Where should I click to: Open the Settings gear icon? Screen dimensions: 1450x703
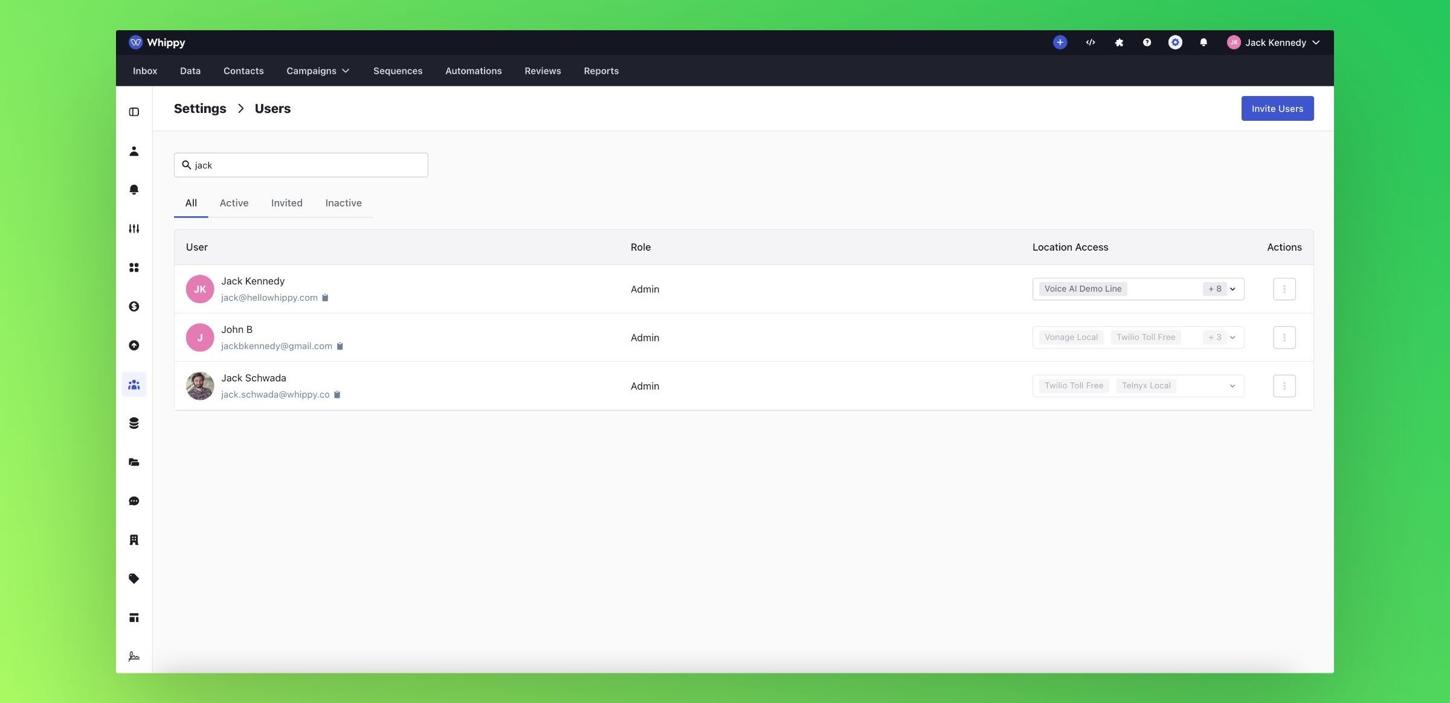(x=1174, y=42)
